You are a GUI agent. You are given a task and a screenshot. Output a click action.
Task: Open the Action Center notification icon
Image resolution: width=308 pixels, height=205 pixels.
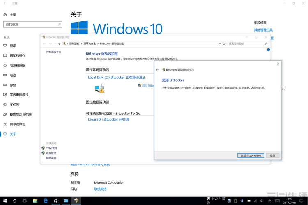tap(301, 200)
